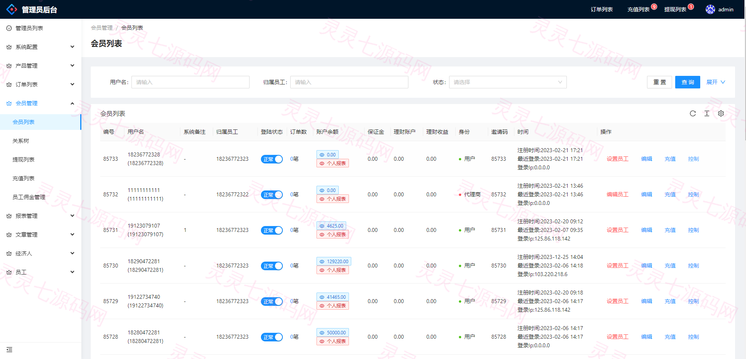
Task: Toggle 正常 switch for member 85729
Action: pyautogui.click(x=272, y=302)
